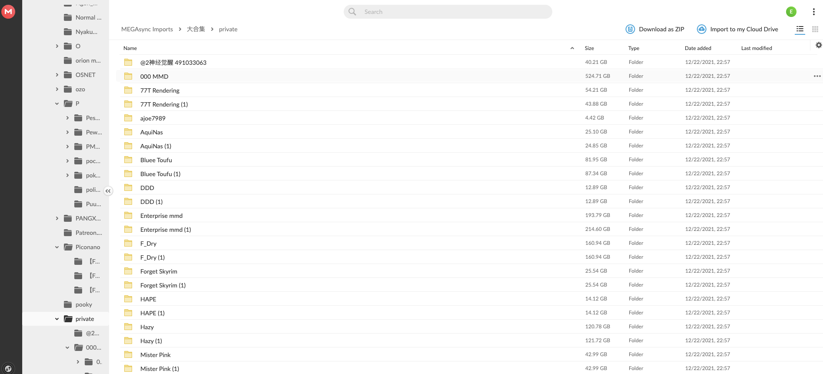Open column settings gear
Viewport: 823px width, 374px height.
coord(819,45)
